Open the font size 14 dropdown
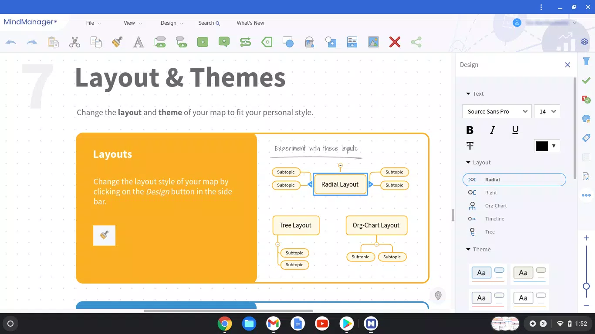Image resolution: width=595 pixels, height=334 pixels. [x=547, y=111]
